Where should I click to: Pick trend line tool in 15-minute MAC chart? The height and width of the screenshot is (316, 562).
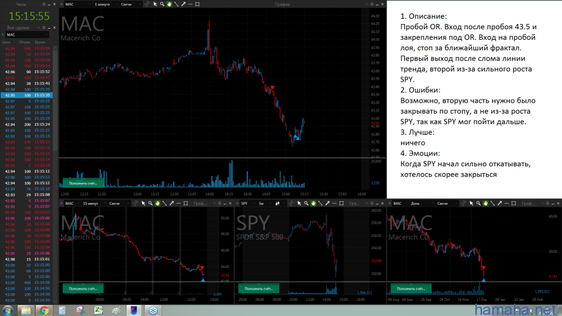(165, 204)
